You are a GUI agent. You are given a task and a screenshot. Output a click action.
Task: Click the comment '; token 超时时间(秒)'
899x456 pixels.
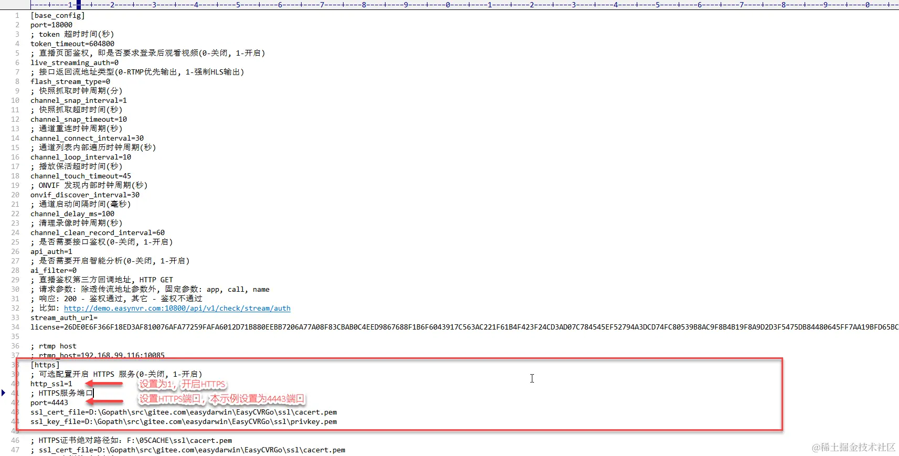click(x=72, y=35)
